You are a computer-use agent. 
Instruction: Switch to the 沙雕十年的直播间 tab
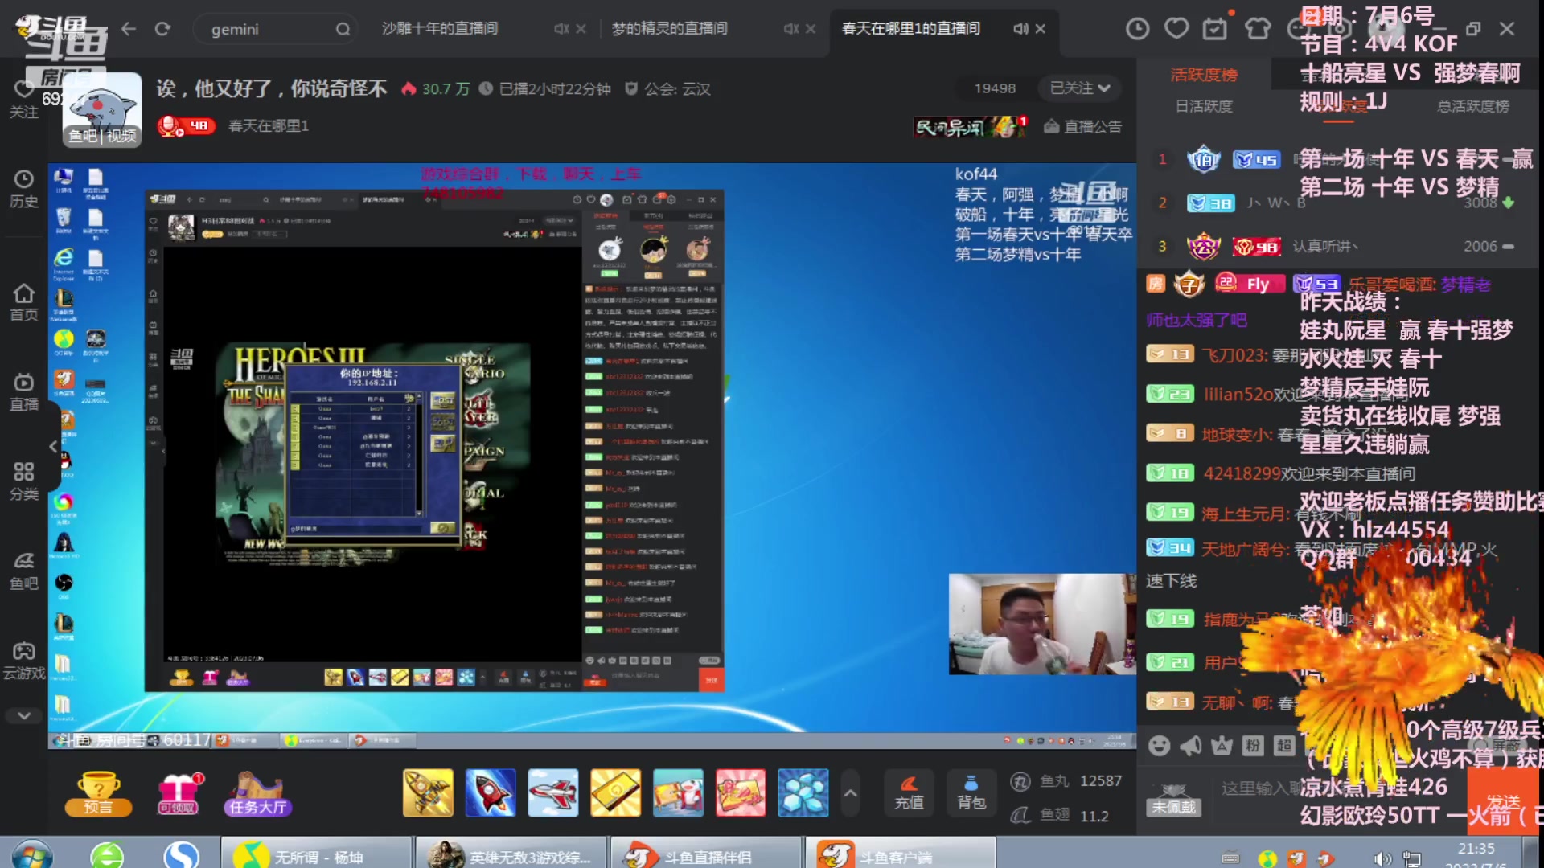[439, 28]
